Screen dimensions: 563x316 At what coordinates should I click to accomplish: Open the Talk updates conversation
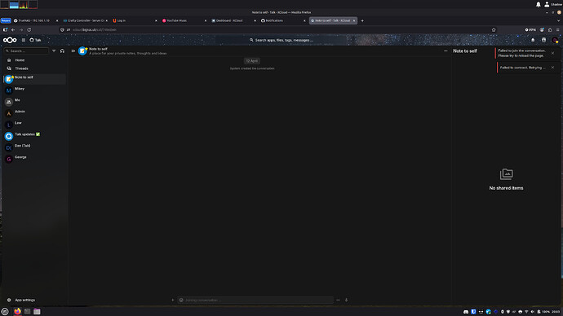[34, 136]
